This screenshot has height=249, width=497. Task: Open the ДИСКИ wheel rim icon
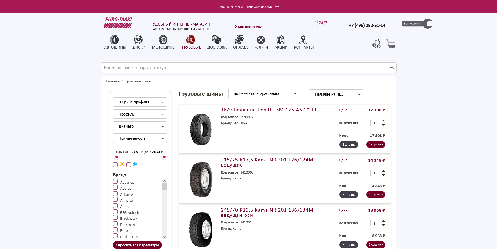[138, 40]
